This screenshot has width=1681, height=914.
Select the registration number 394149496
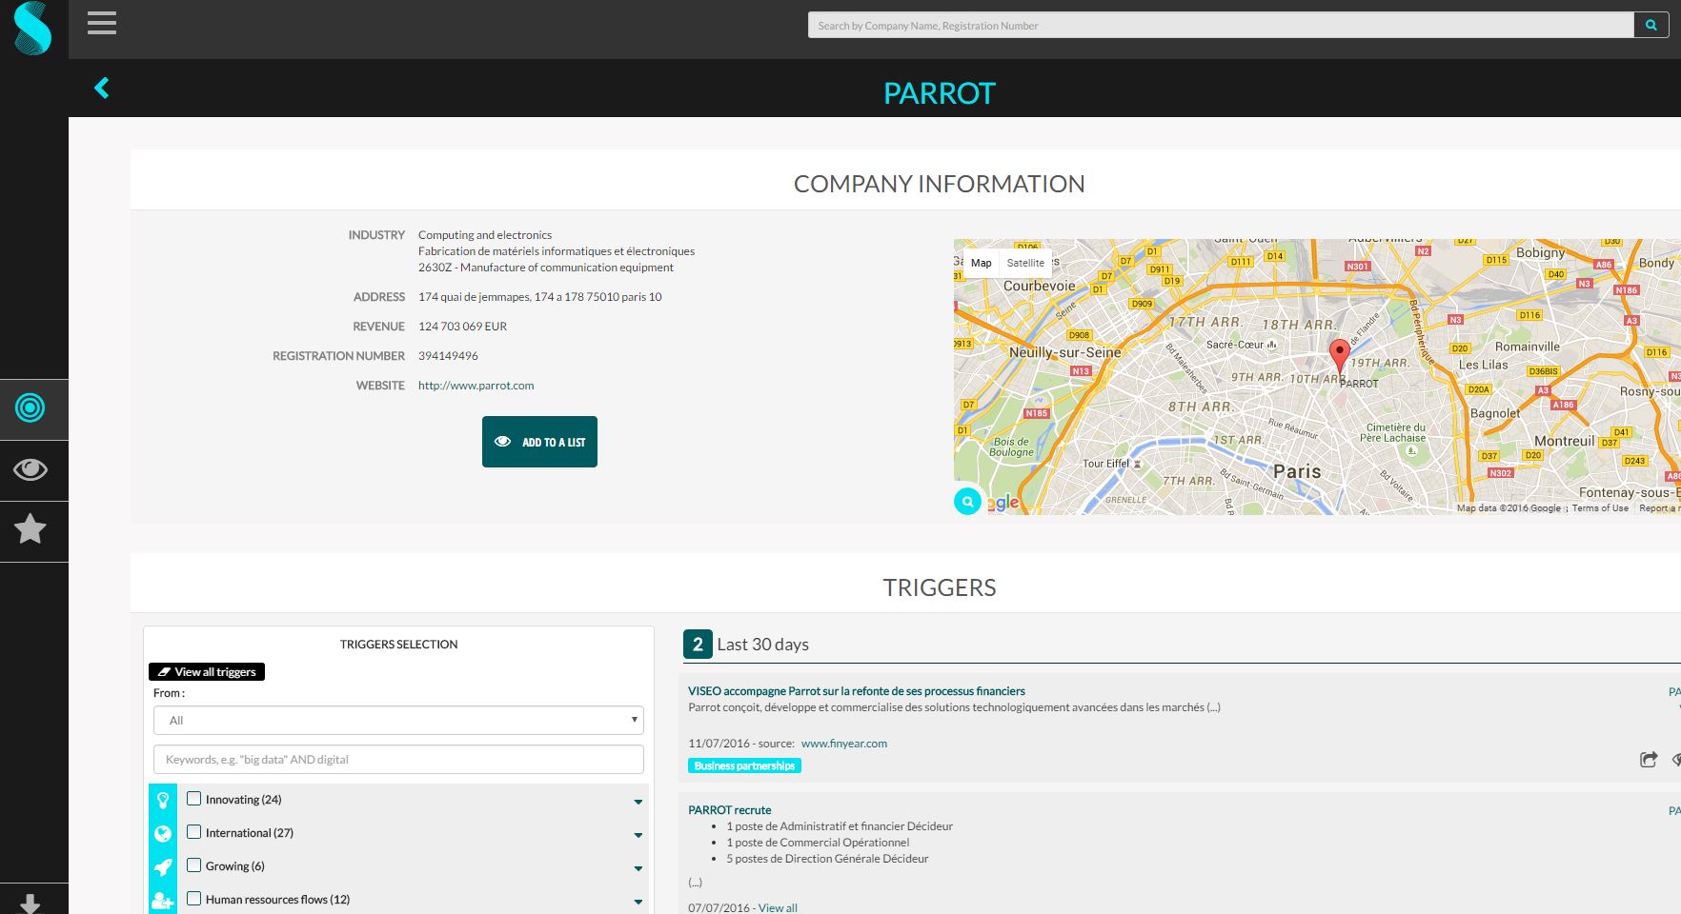click(x=448, y=356)
